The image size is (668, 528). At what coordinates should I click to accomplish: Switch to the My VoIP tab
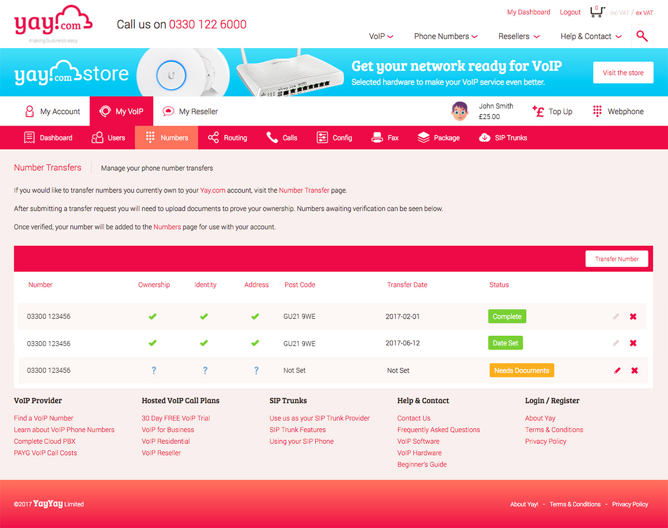pyautogui.click(x=121, y=111)
